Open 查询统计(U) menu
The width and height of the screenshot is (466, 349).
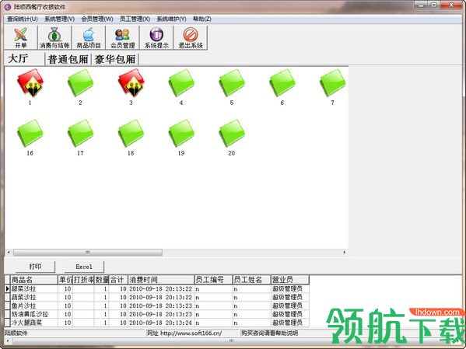(x=23, y=19)
